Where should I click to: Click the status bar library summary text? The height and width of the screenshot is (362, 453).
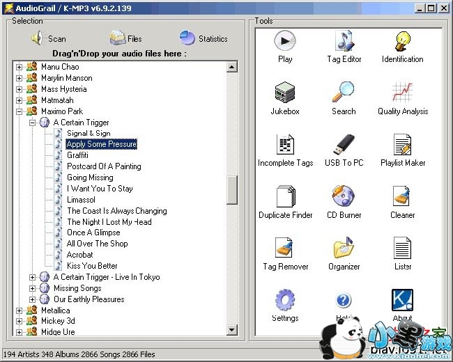[79, 354]
